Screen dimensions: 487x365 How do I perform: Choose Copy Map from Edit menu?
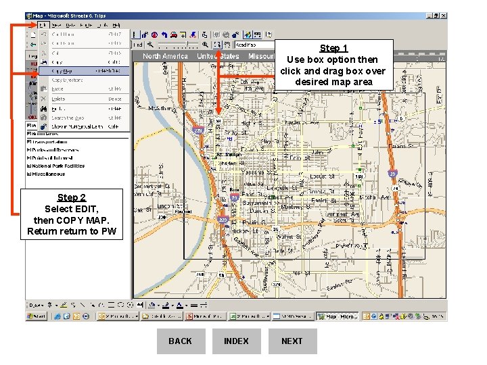coord(84,71)
